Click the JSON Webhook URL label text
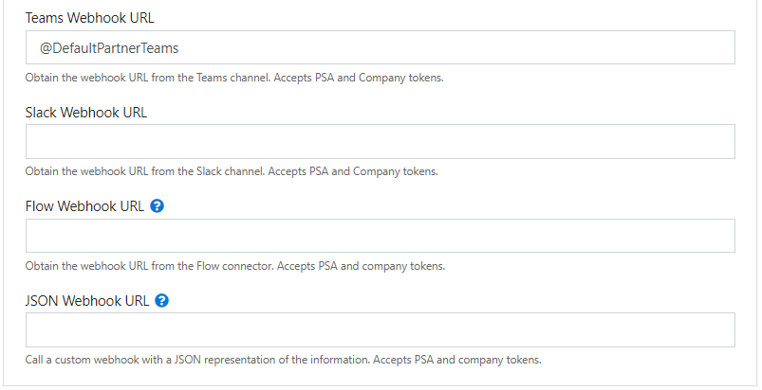The image size is (762, 390). click(x=87, y=301)
